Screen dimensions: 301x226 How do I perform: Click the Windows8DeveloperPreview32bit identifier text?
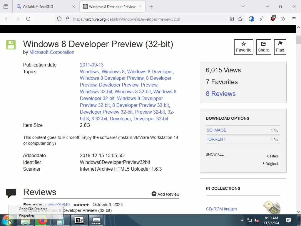coord(115,162)
